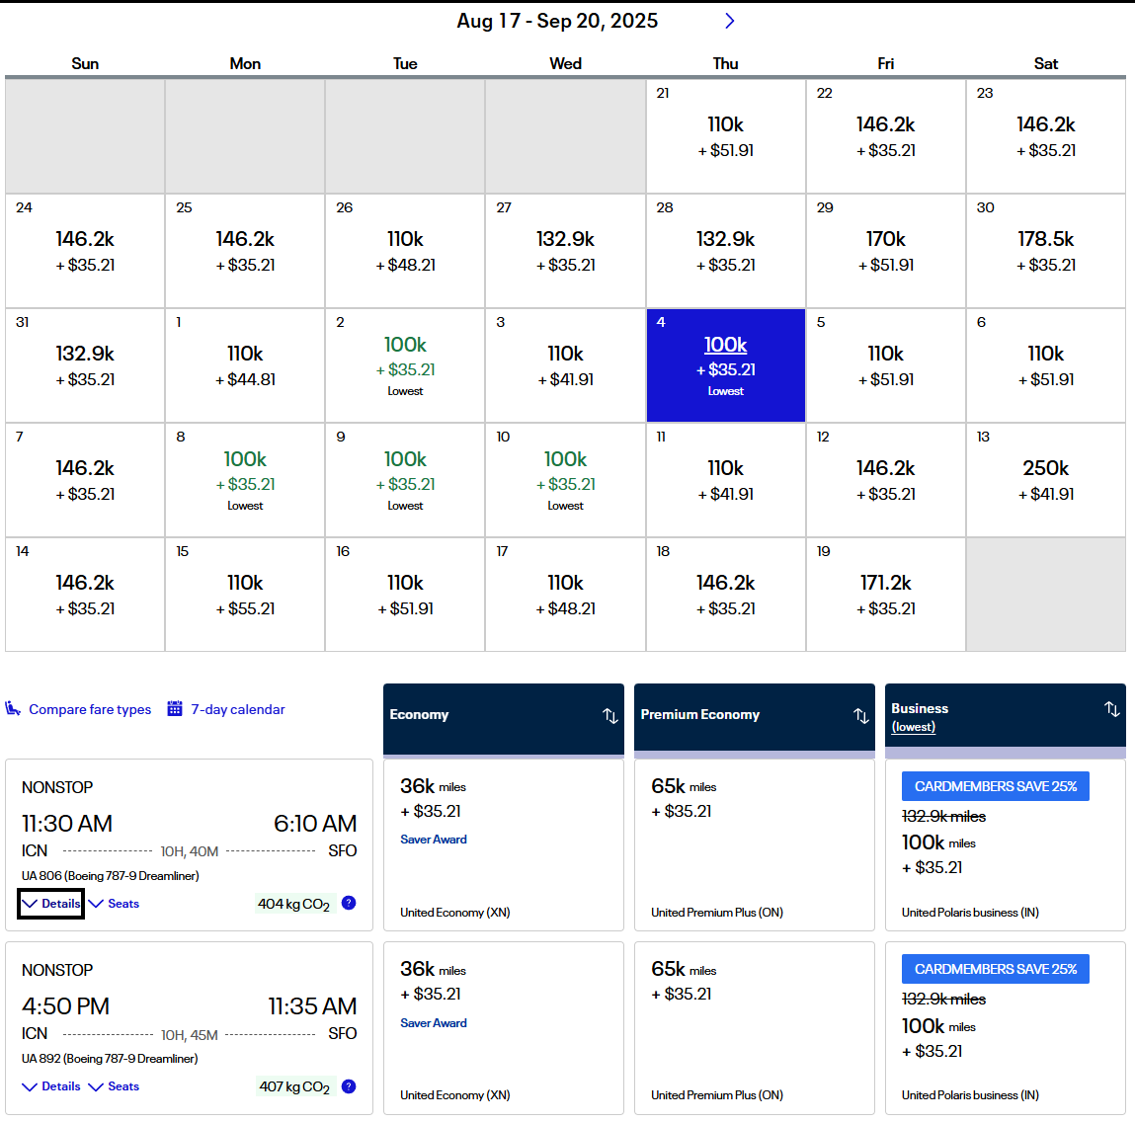The image size is (1135, 1123).
Task: Click the Business (lowest) underlined link
Action: click(x=914, y=727)
